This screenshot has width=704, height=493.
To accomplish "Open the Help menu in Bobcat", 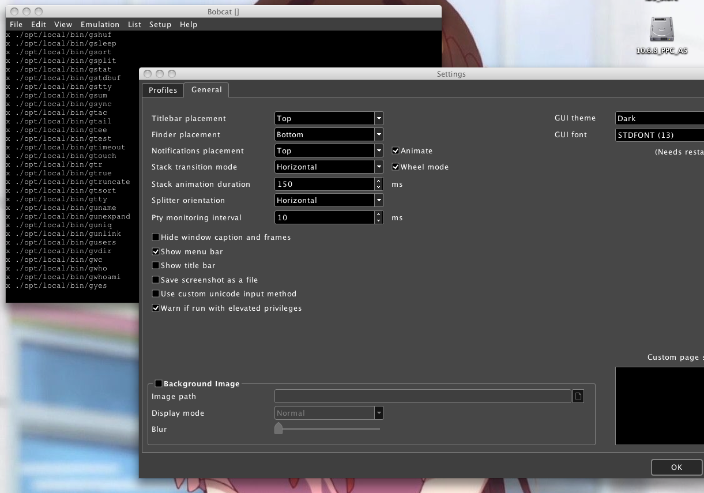I will pyautogui.click(x=189, y=24).
